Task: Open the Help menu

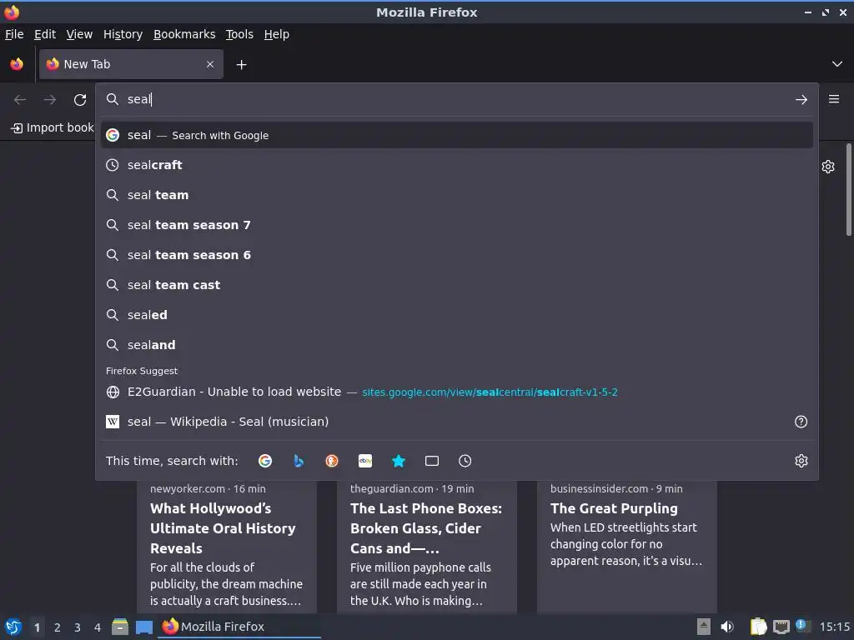Action: pyautogui.click(x=277, y=34)
